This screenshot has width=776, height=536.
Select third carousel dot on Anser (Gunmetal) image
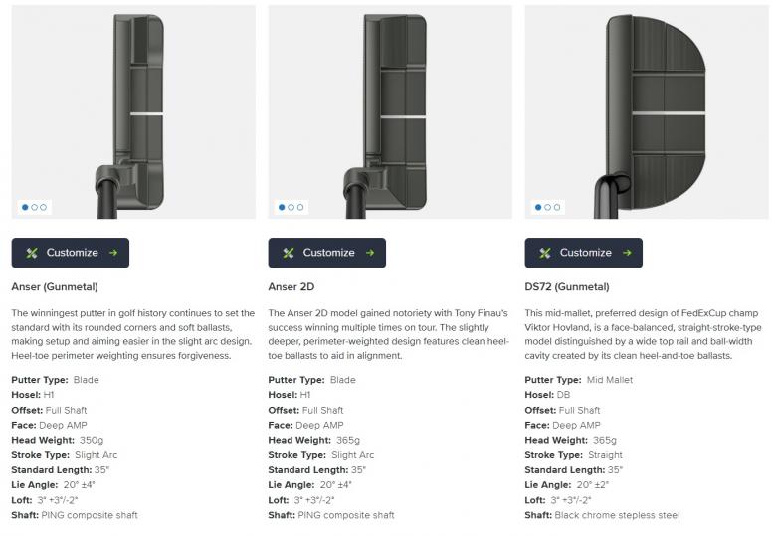click(44, 207)
